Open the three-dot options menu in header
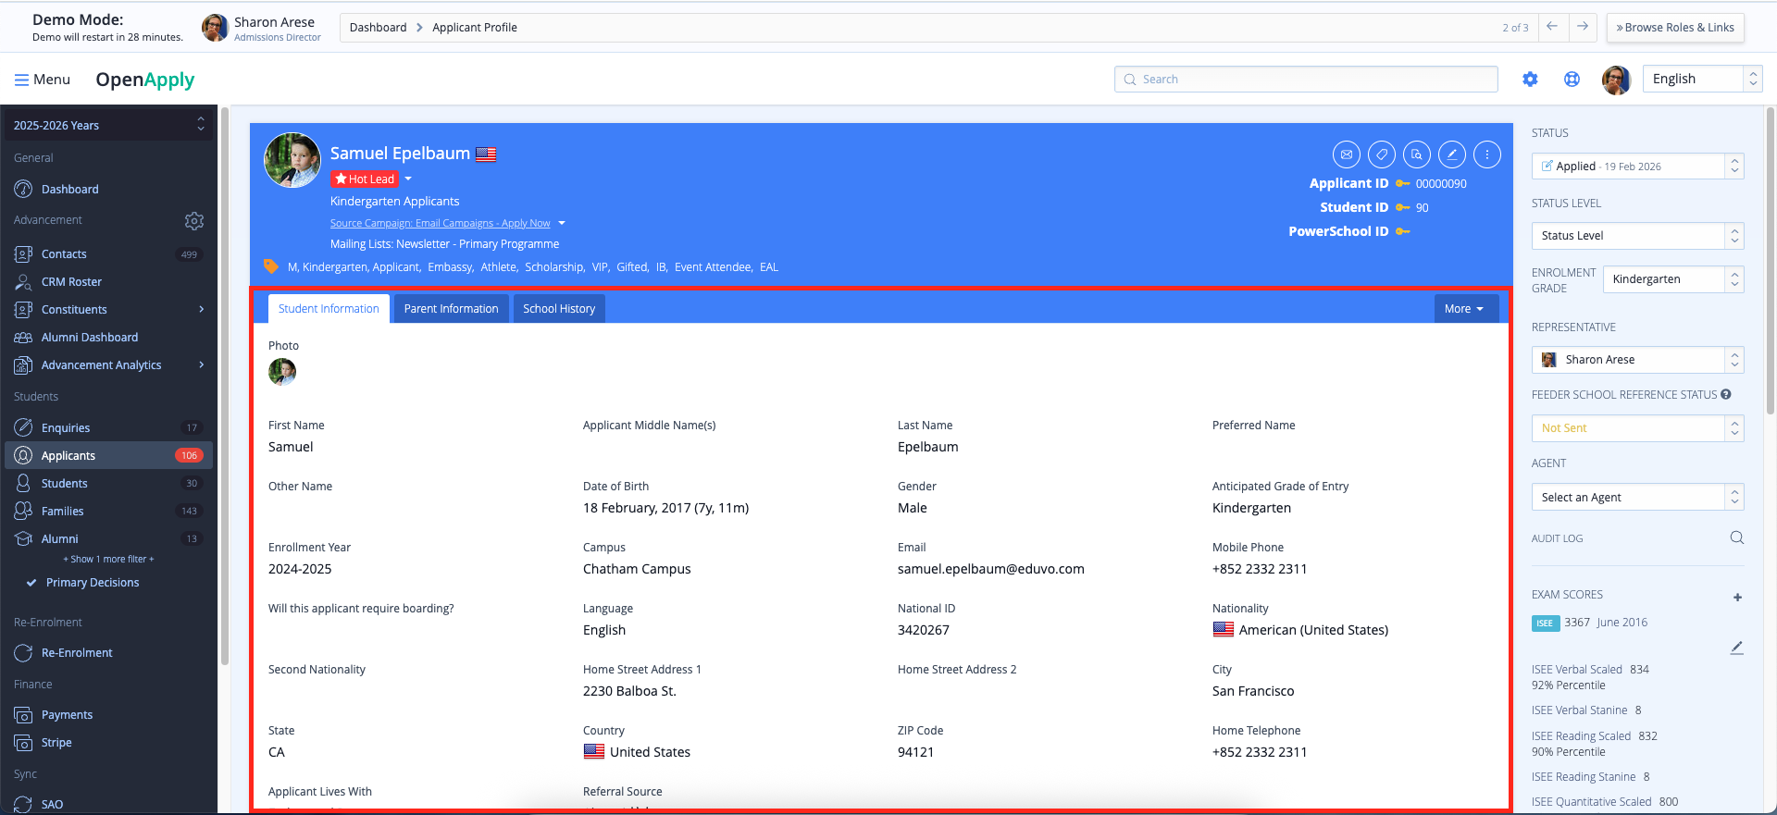This screenshot has width=1777, height=815. pyautogui.click(x=1487, y=154)
